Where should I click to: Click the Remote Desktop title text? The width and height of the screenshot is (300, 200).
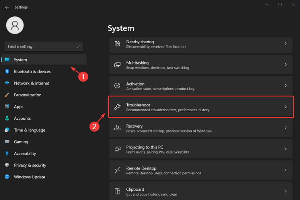141,168
